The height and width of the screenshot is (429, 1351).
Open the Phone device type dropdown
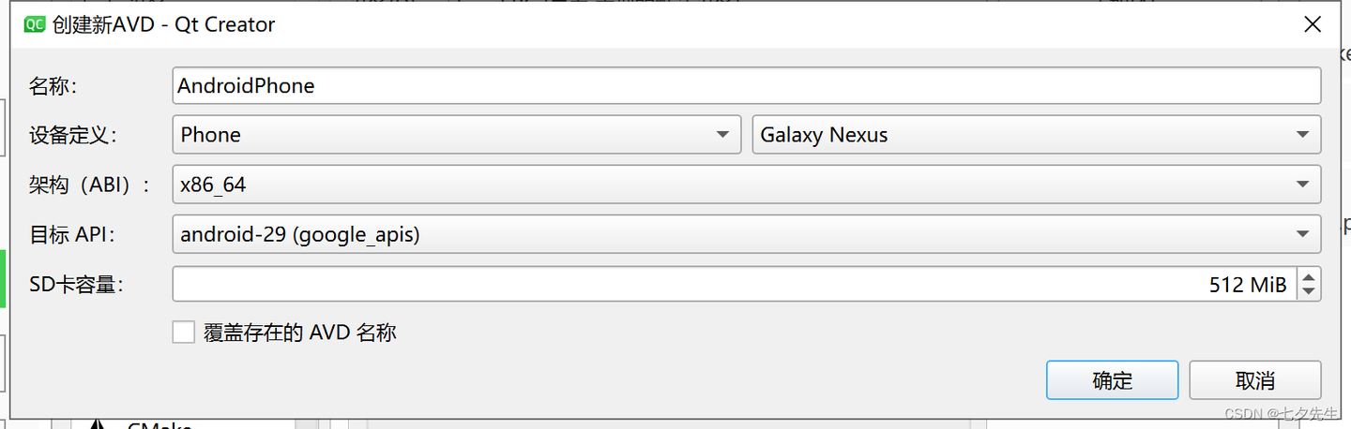(456, 135)
